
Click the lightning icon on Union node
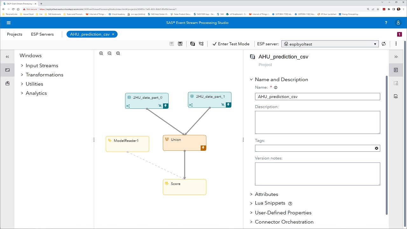pyautogui.click(x=203, y=148)
